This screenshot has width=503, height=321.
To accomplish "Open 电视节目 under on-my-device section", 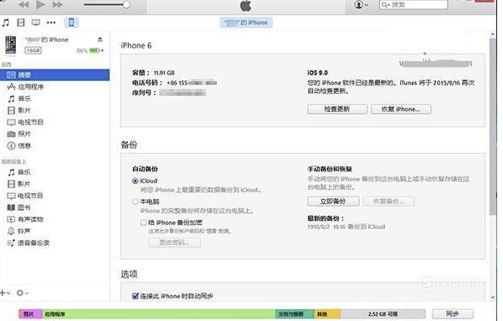I will point(25,196).
